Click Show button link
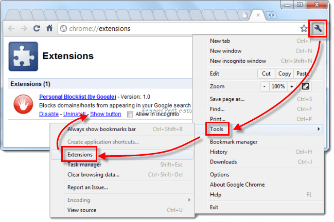The width and height of the screenshot is (334, 222). 106,114
